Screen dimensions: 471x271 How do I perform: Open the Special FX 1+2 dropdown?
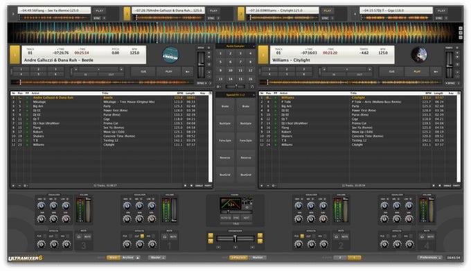pyautogui.click(x=254, y=95)
